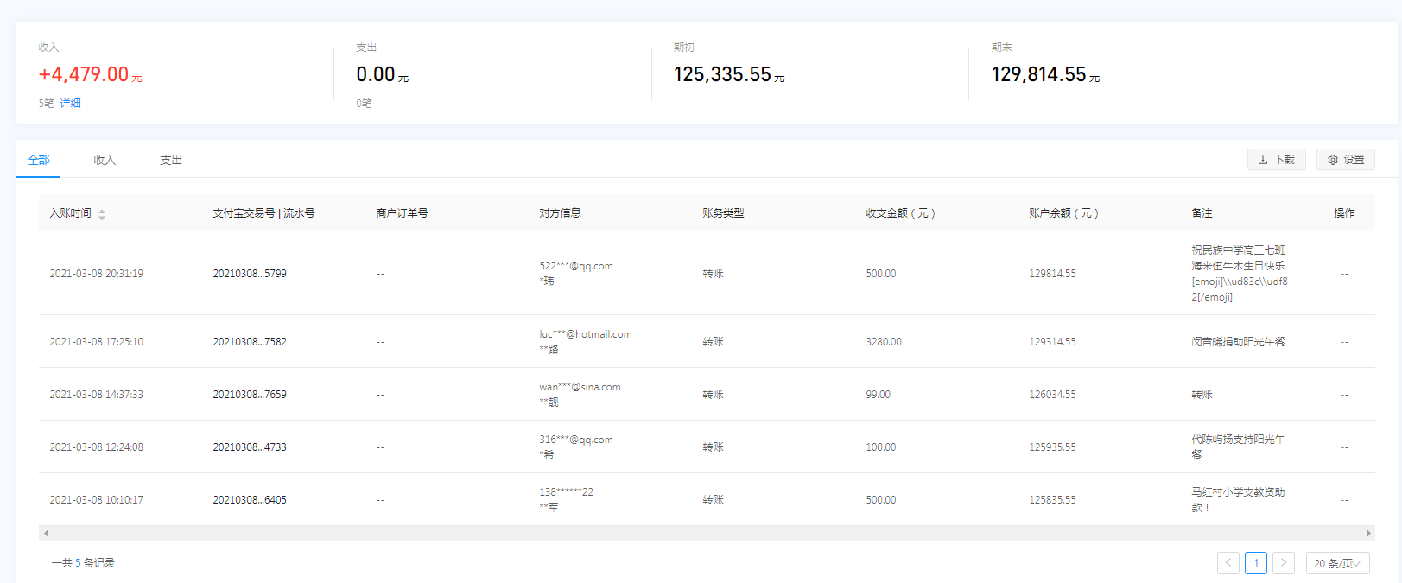Expand the 20 条/页 page size dropdown
Screen dimensions: 1402x583
point(1337,563)
